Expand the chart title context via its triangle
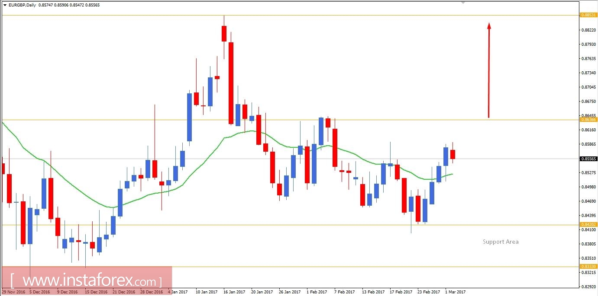 [x=6, y=5]
